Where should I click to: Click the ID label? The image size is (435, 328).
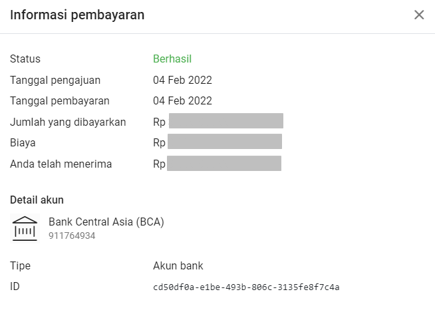pyautogui.click(x=15, y=287)
